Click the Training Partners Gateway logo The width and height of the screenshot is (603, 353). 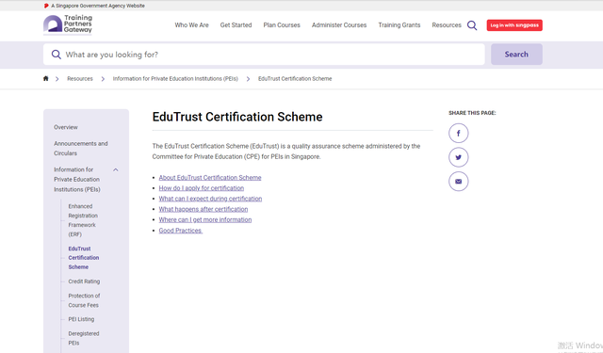68,24
